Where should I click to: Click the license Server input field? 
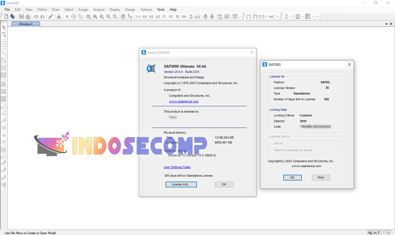click(x=314, y=143)
